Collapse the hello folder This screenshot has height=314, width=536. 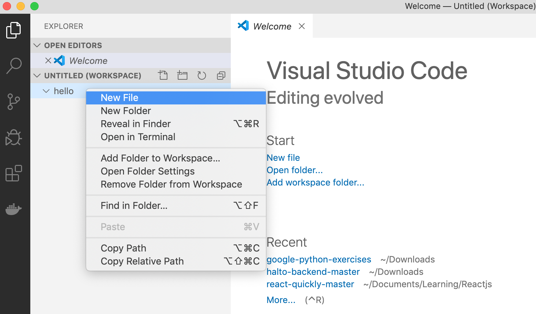point(46,91)
